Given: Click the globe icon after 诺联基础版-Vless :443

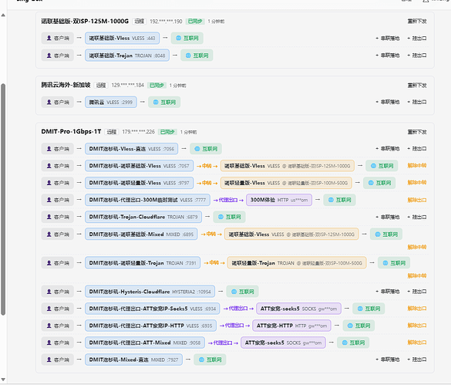Looking at the screenshot, I should pyautogui.click(x=178, y=39).
